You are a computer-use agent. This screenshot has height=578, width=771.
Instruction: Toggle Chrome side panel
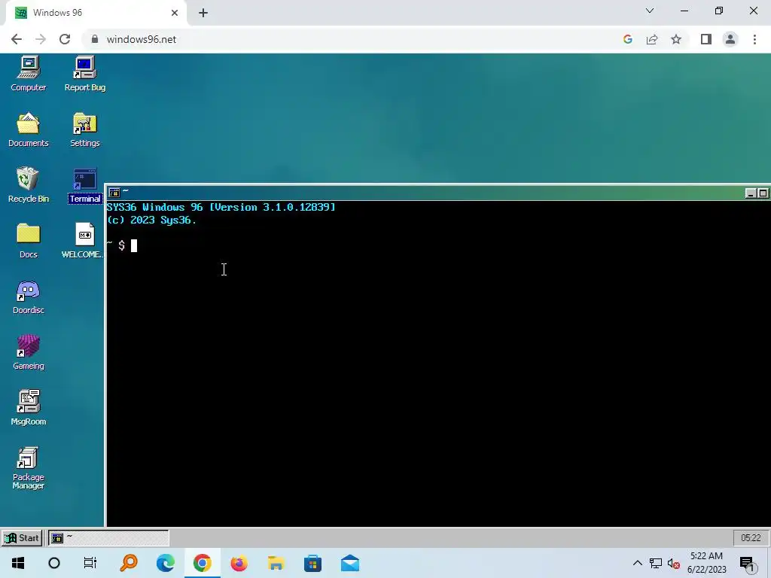[x=706, y=39]
